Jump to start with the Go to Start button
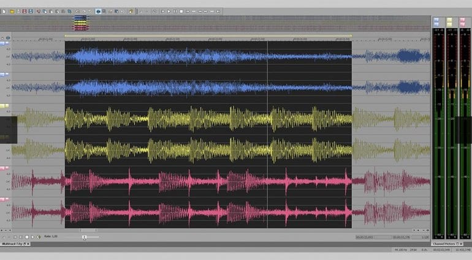Image resolution: width=472 pixels, height=260 pixels. [x=188, y=12]
